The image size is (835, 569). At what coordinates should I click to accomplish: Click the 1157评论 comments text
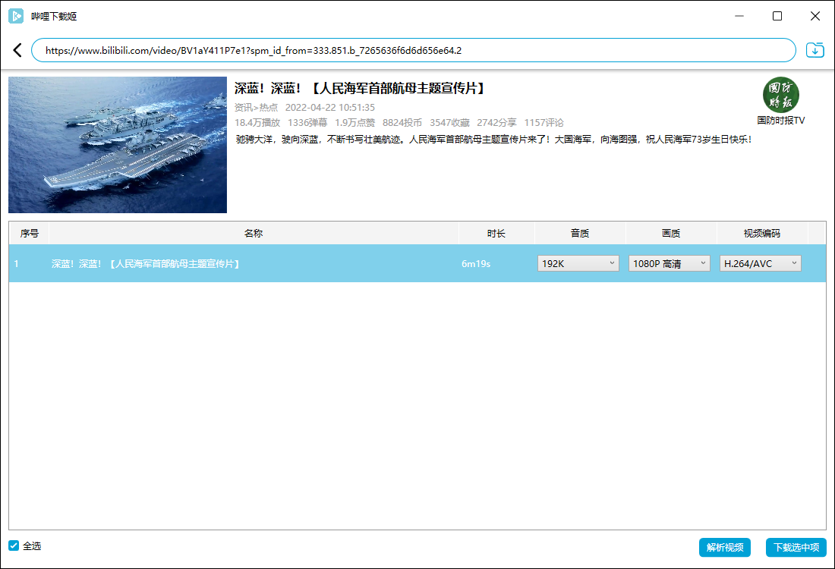coord(544,122)
